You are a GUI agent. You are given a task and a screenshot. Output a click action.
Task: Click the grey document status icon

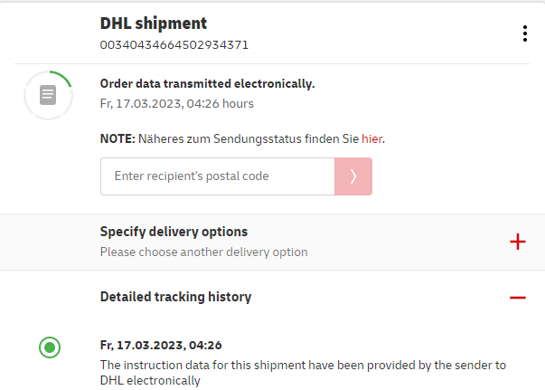[49, 94]
